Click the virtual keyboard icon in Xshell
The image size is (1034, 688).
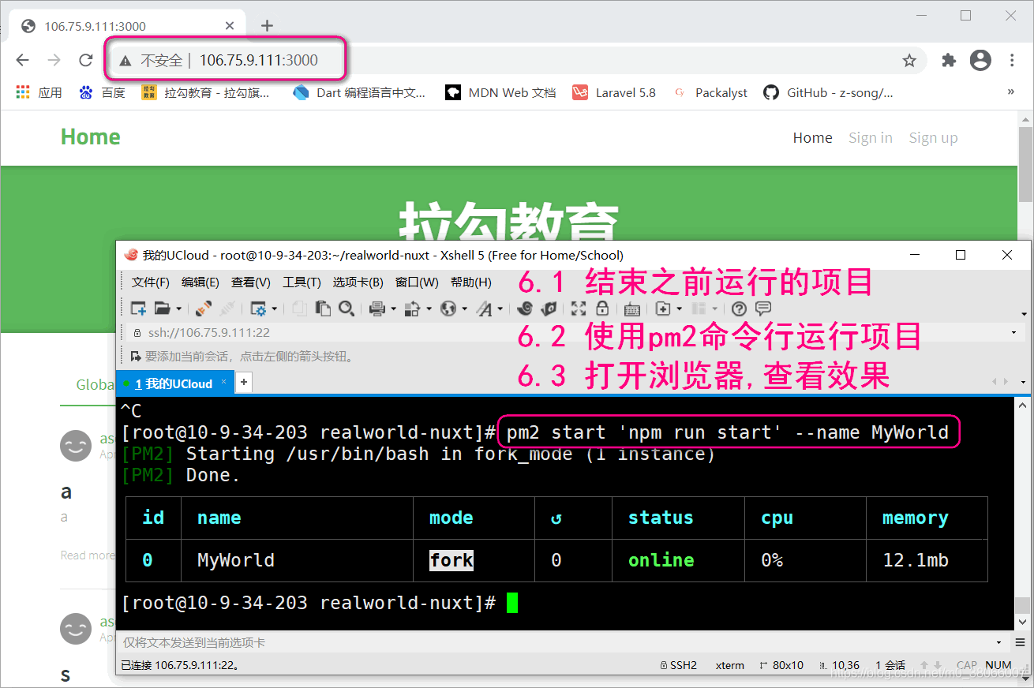[631, 308]
